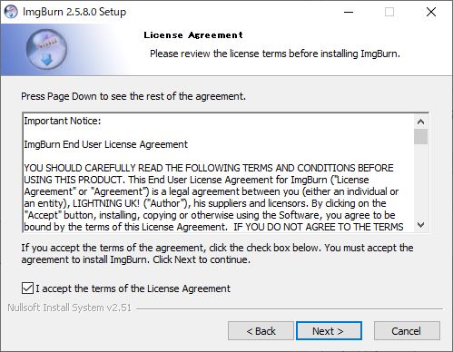Click the license scrollbar down arrow
Screen dimensions: 453x352
420,225
